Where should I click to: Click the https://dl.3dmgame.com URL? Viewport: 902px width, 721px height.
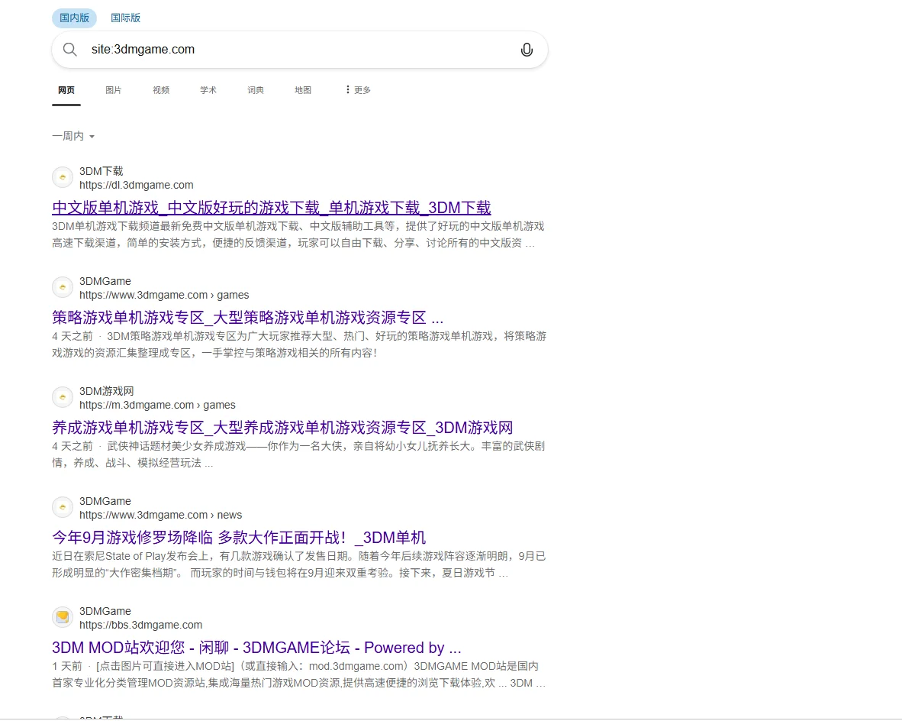pyautogui.click(x=137, y=185)
